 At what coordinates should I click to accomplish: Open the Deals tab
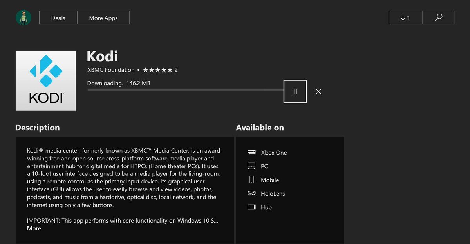coord(58,18)
